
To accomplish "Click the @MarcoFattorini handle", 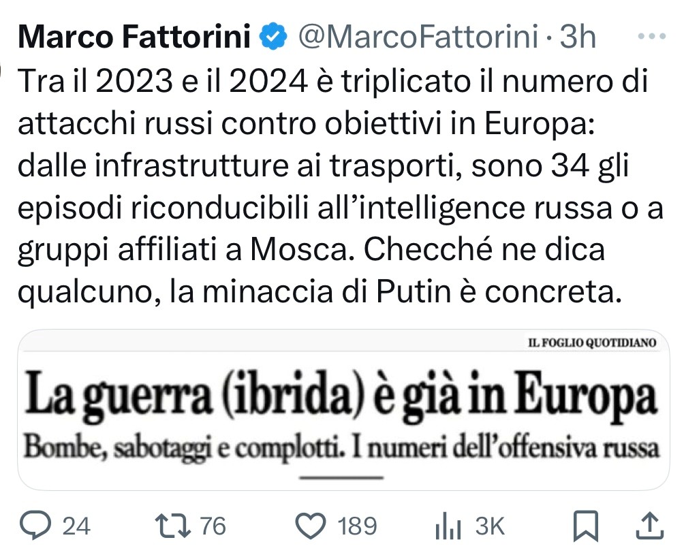I will point(420,39).
